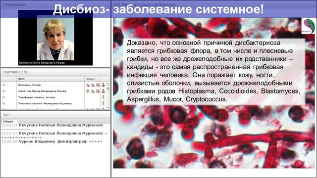Sort participants by the ФИО column header
The image size is (317, 178).
tap(51, 79)
